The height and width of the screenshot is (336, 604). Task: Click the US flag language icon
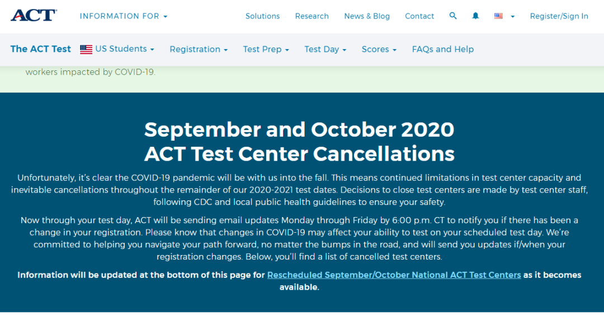[x=498, y=16]
